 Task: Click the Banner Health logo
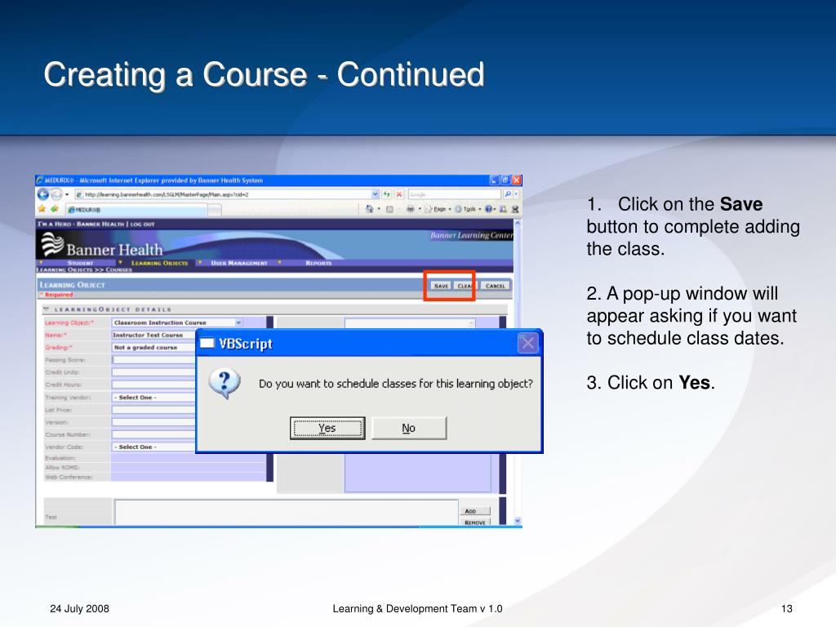point(102,246)
